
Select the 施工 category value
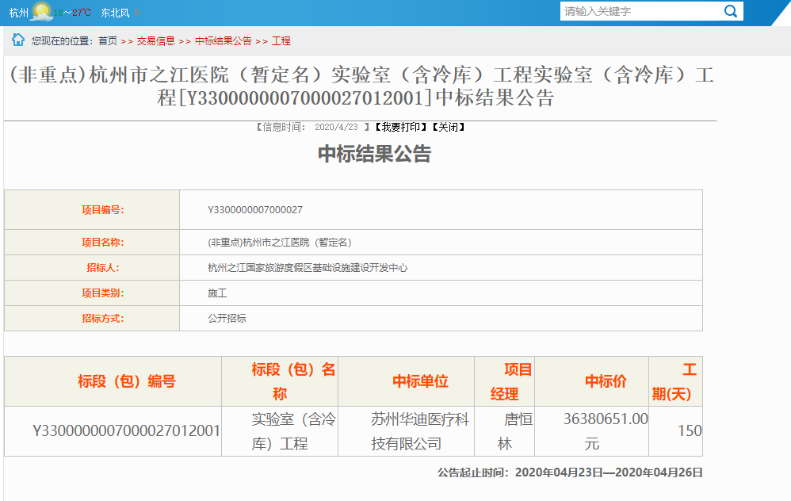click(x=217, y=293)
